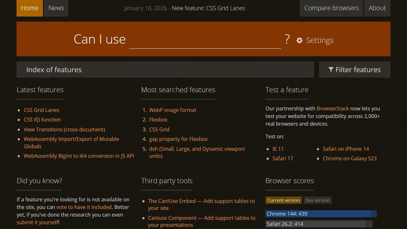
Task: Open the CSS Grid Lanes feature
Action: tap(41, 110)
